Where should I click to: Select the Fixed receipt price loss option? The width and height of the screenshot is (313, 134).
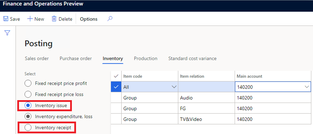click(28, 94)
